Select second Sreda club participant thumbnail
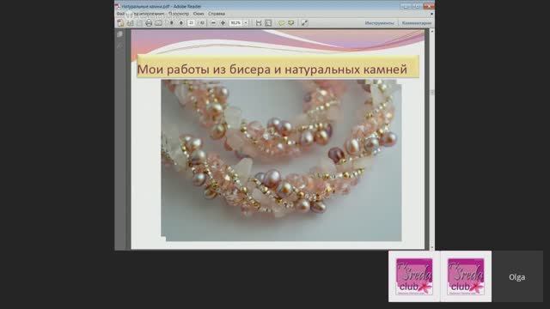The image size is (550, 309). (466, 276)
